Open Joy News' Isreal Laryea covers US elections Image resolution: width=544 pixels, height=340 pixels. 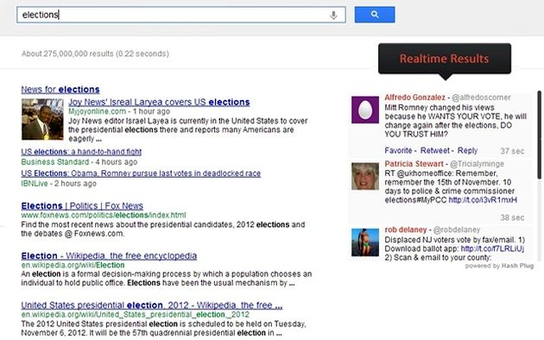159,102
